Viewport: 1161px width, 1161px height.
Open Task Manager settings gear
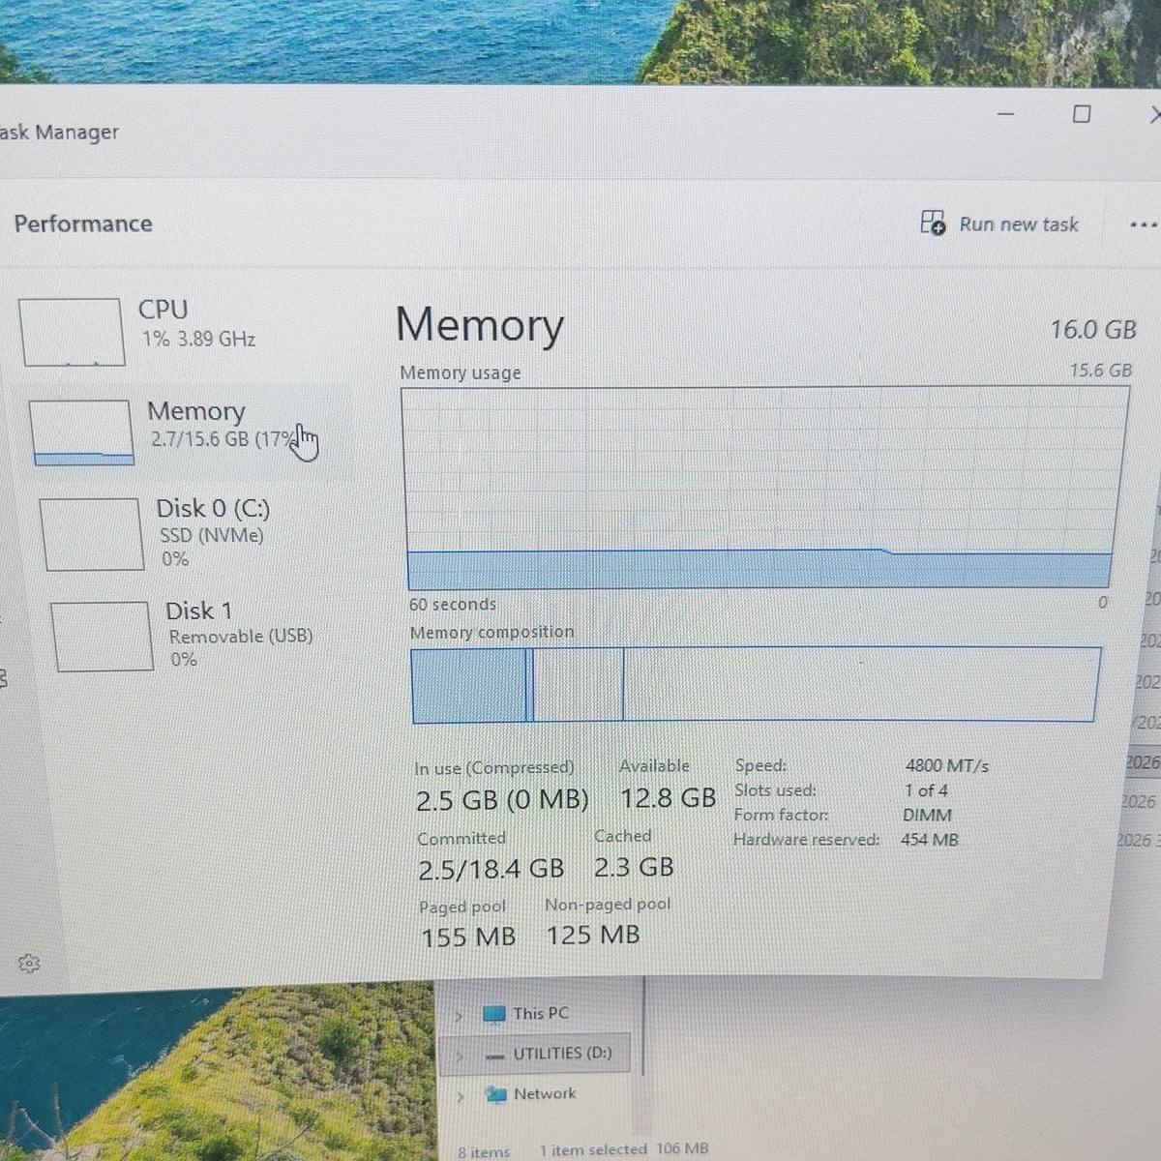pos(29,963)
